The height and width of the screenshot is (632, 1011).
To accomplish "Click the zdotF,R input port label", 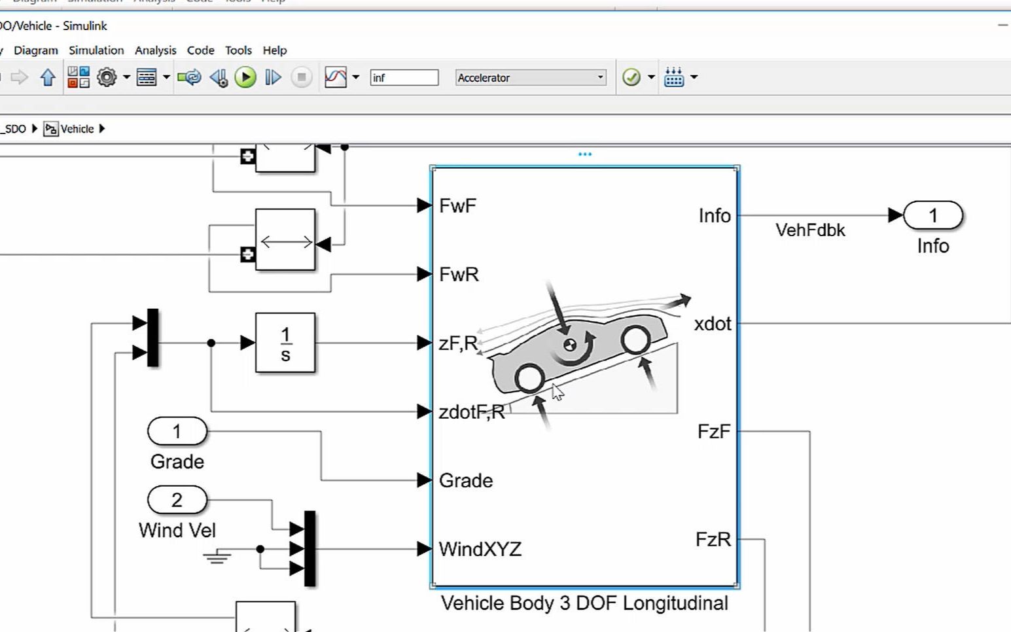I will tap(472, 412).
